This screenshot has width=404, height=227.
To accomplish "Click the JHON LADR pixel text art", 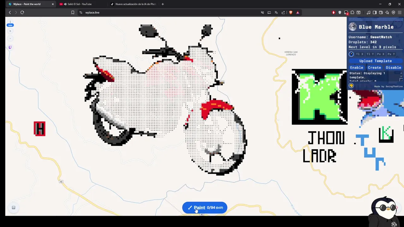I will (324, 147).
